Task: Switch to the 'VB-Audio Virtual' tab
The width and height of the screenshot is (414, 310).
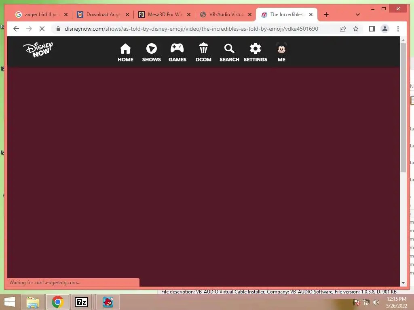Action: point(226,15)
